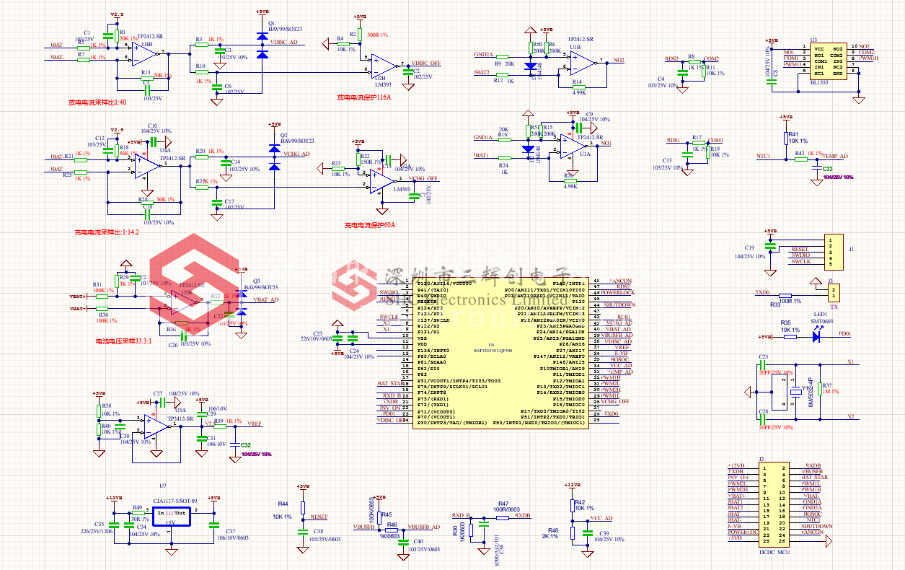
Task: Click the R48 2K resistor
Action: 573,533
